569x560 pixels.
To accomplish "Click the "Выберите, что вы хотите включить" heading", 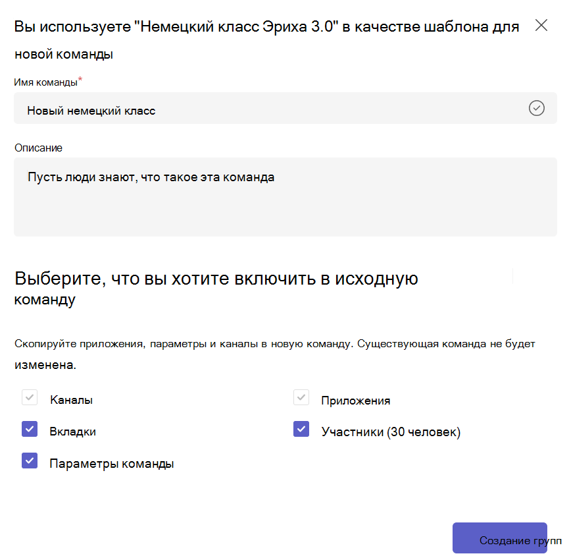I will tap(216, 289).
